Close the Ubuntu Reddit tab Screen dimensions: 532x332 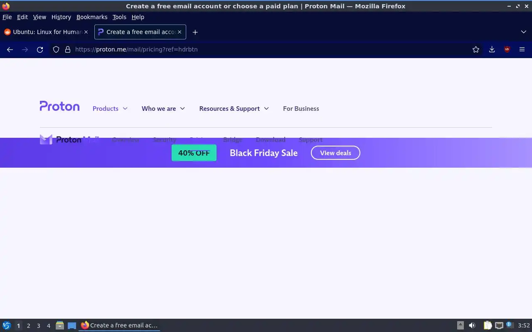(86, 32)
